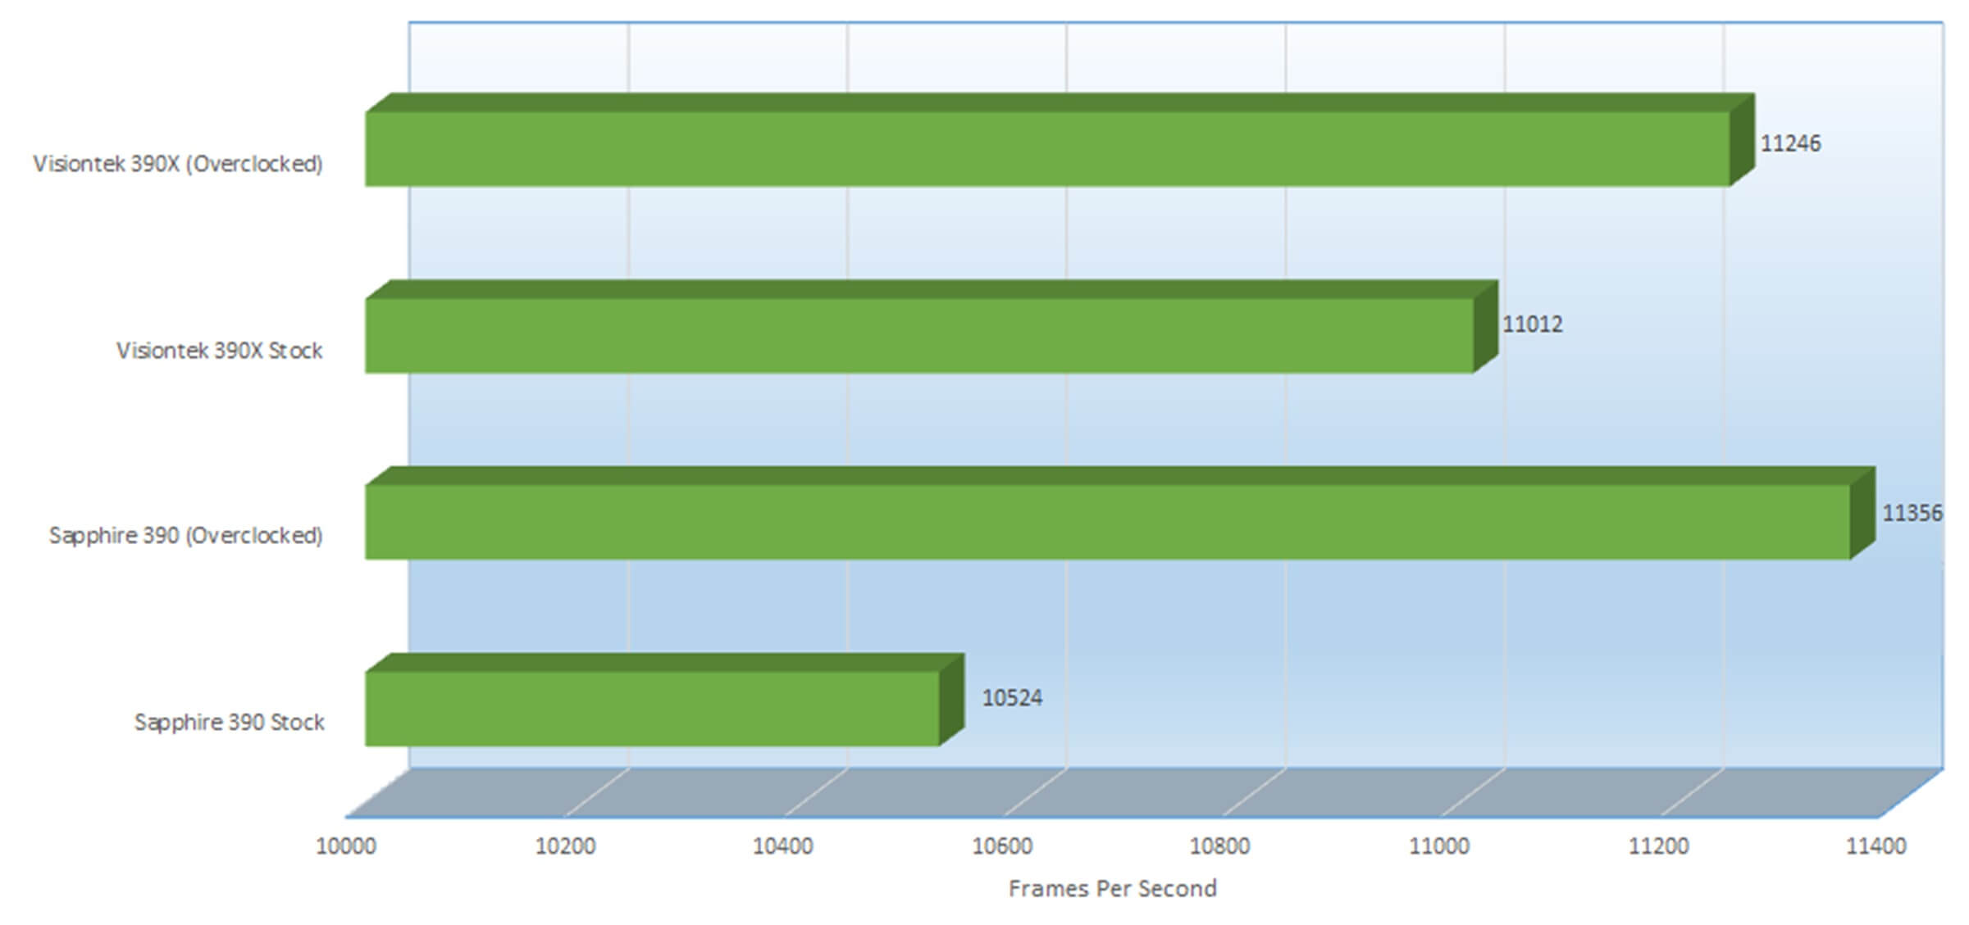Select the 11000 axis value

[1439, 846]
